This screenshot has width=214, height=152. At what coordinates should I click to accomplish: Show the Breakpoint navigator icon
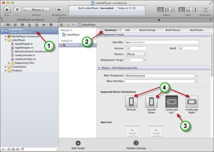[44, 25]
